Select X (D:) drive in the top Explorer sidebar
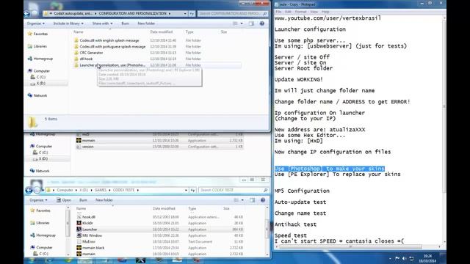470x264 pixels. point(37,84)
